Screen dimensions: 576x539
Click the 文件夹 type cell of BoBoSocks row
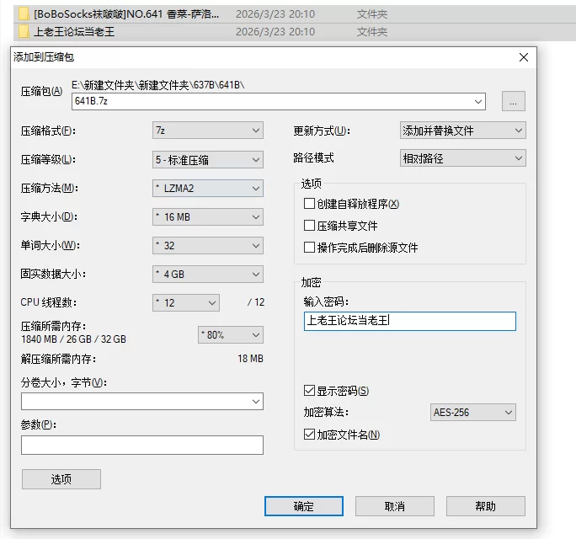(x=371, y=14)
